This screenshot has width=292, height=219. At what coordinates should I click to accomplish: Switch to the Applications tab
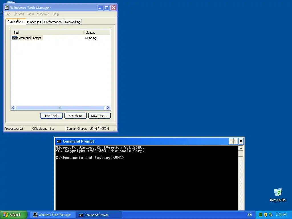pyautogui.click(x=16, y=21)
